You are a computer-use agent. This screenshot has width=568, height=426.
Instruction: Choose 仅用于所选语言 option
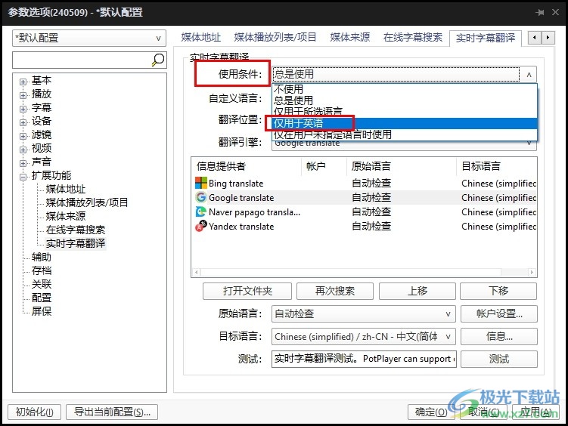[405, 111]
